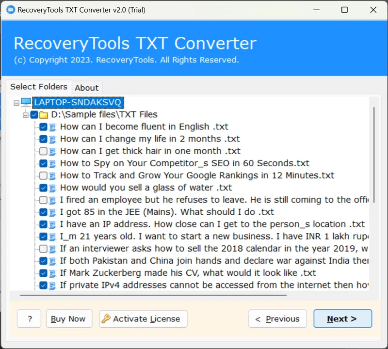Select 'How can I become fluent in English .txt'
Image resolution: width=388 pixels, height=349 pixels.
pos(144,127)
